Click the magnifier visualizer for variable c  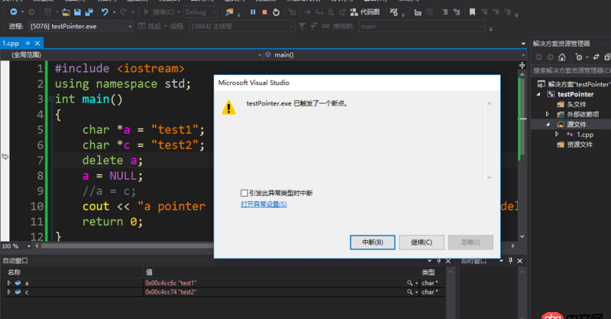point(409,291)
